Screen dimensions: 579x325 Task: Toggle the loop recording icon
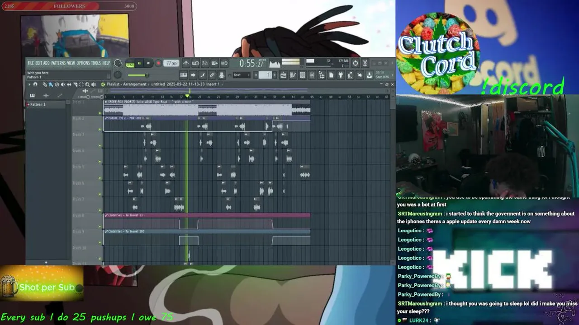pyautogui.click(x=224, y=64)
